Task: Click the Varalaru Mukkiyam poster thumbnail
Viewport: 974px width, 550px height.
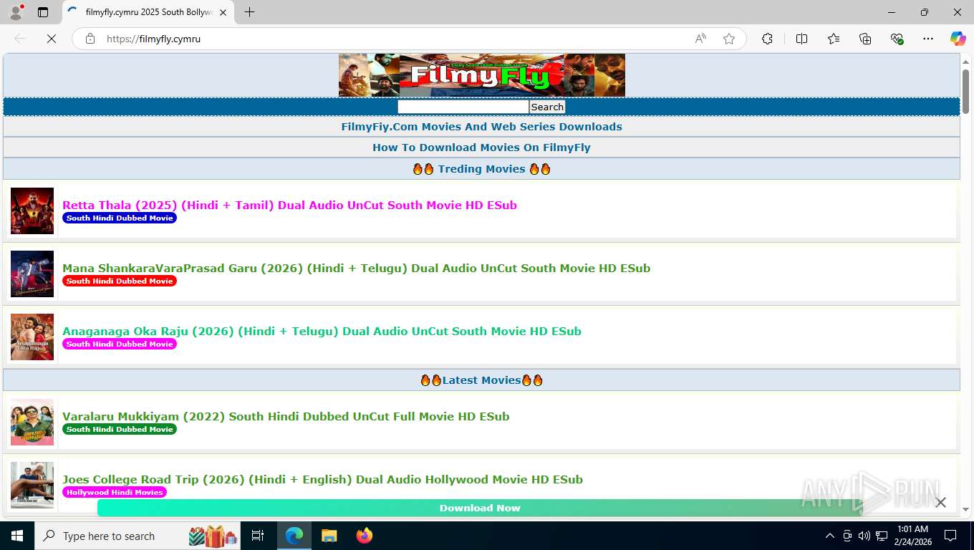Action: [x=32, y=422]
